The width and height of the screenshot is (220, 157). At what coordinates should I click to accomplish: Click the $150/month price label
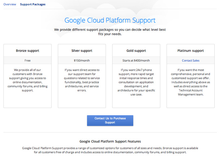(x=82, y=61)
